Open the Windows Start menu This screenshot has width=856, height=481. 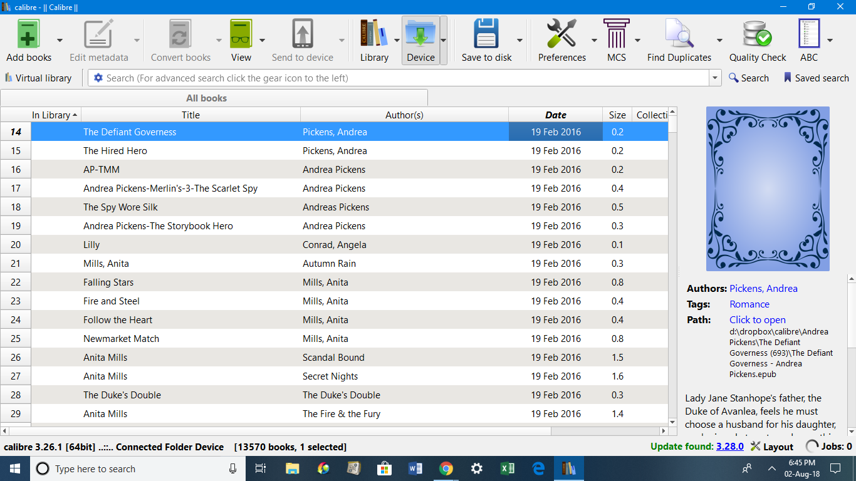pos(15,468)
